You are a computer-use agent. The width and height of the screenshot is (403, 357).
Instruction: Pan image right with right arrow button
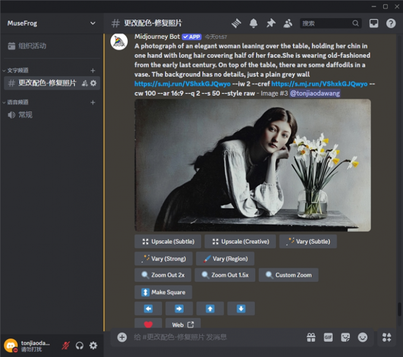click(x=179, y=309)
